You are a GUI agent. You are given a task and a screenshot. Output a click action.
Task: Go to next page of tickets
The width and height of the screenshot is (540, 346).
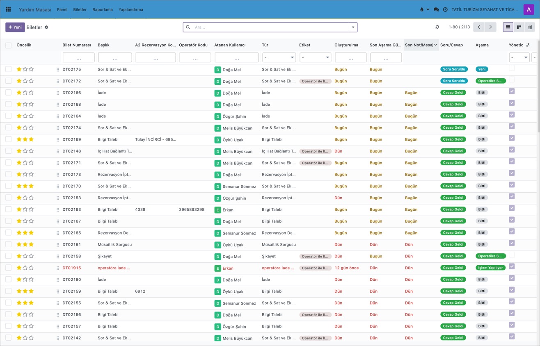(490, 27)
